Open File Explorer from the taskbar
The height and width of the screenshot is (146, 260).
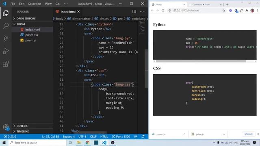[x=79, y=142]
